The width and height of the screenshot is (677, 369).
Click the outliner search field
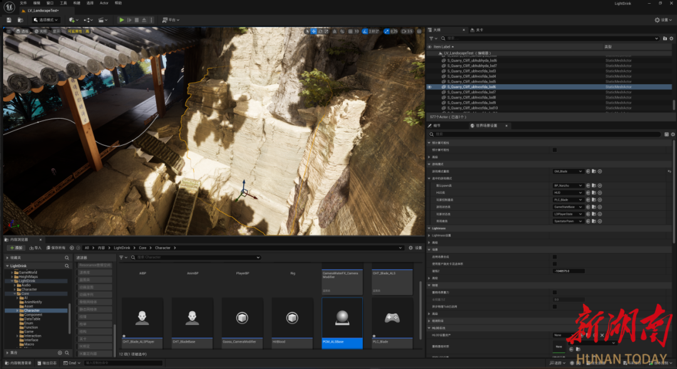tap(549, 38)
